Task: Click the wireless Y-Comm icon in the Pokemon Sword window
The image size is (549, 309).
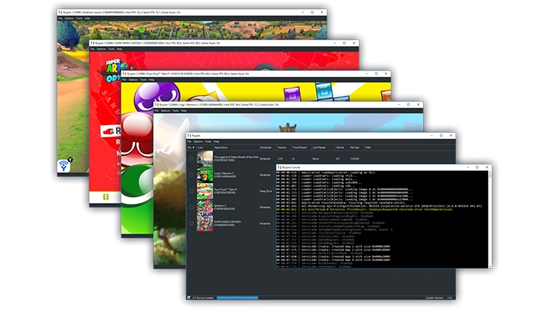Action: tap(64, 165)
